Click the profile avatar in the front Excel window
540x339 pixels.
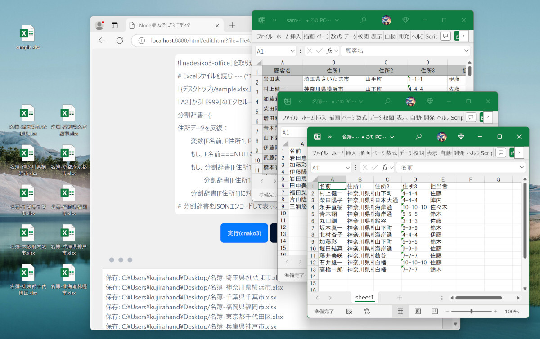click(442, 137)
